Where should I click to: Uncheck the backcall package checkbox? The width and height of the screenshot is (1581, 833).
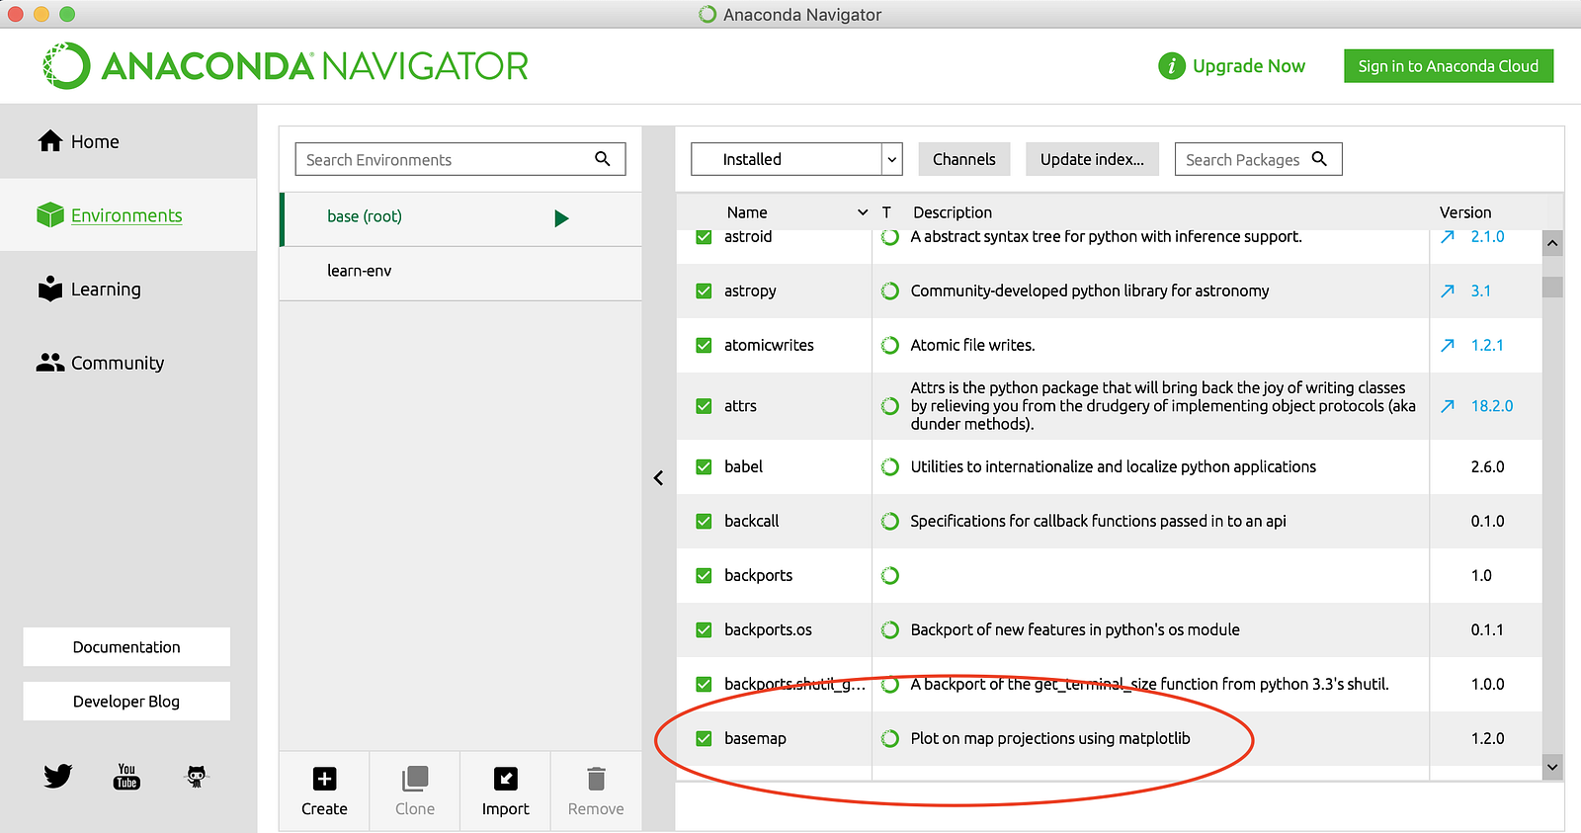pos(704,521)
